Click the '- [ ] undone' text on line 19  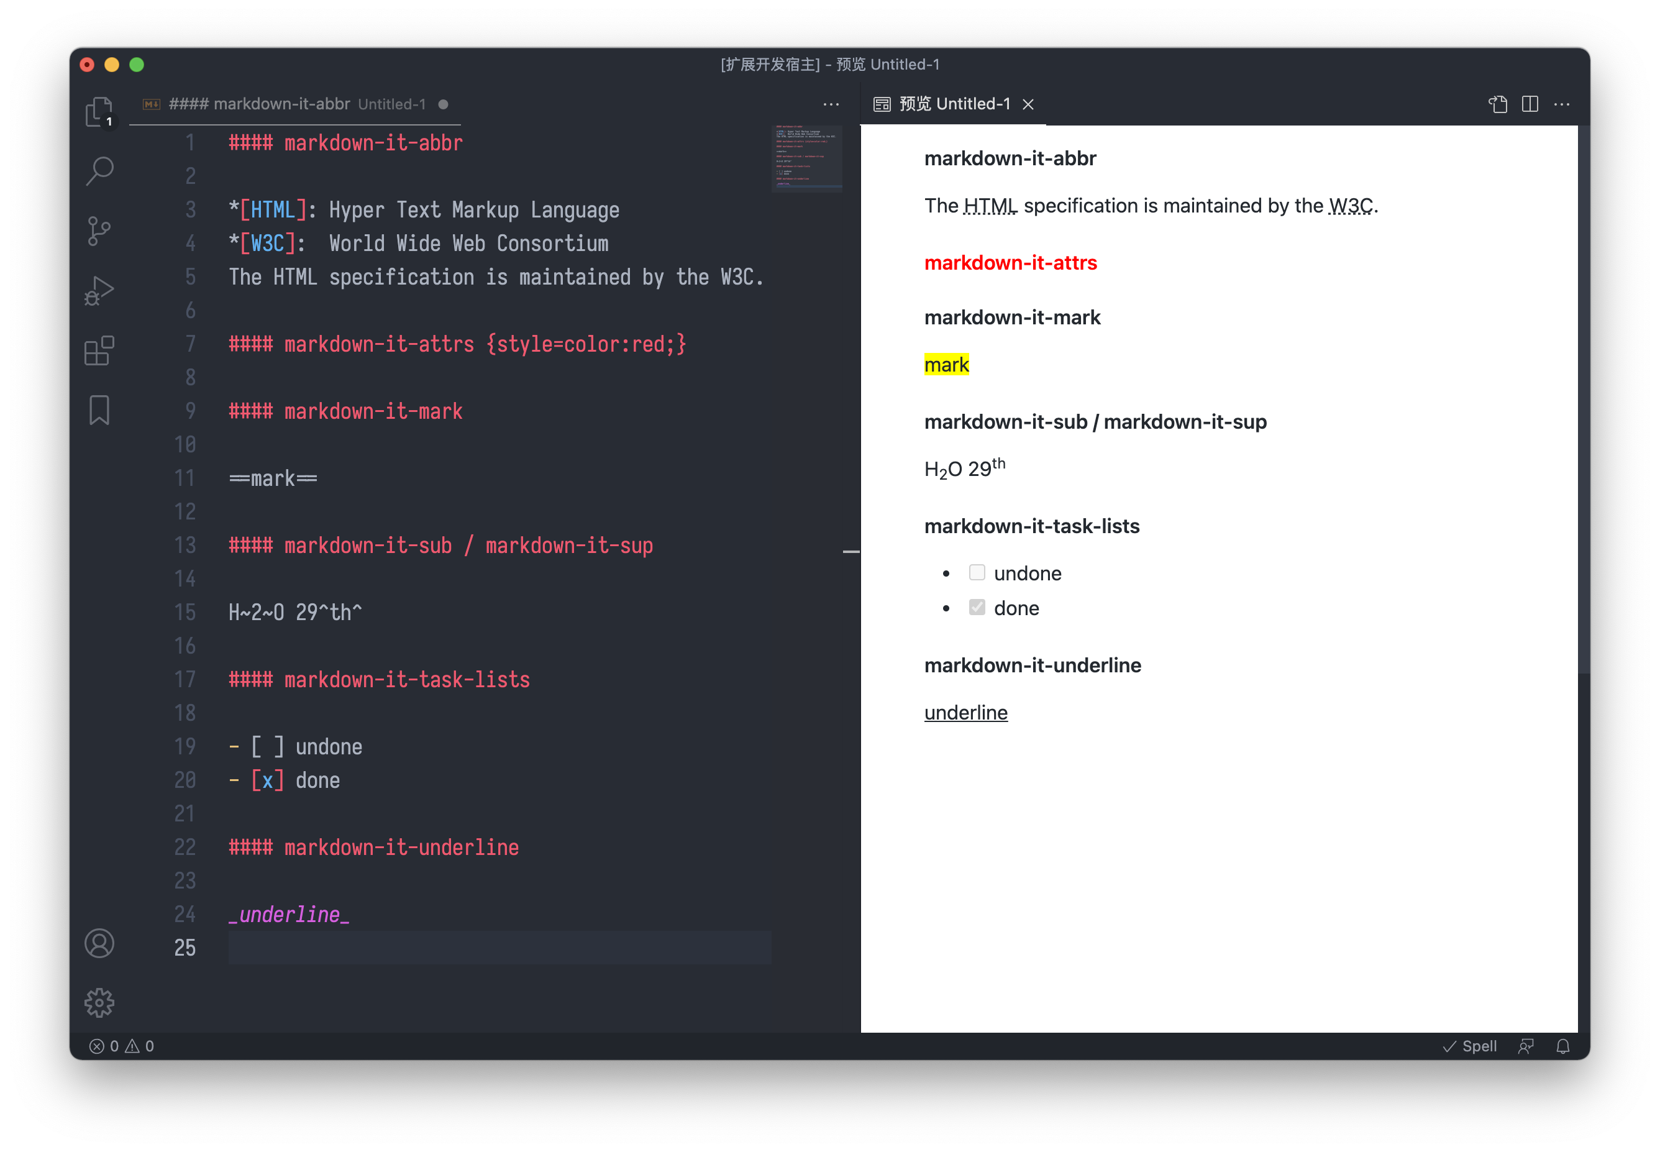[x=295, y=746]
